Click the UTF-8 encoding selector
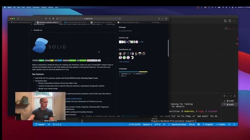 [157, 124]
